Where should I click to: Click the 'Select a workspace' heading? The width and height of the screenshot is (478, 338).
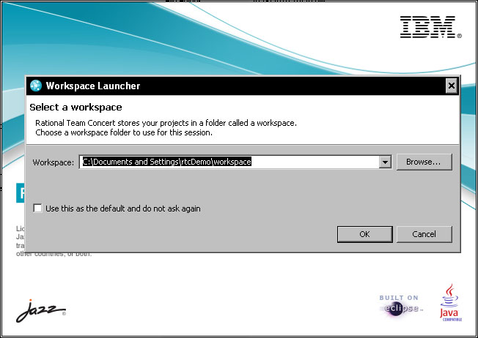point(76,108)
